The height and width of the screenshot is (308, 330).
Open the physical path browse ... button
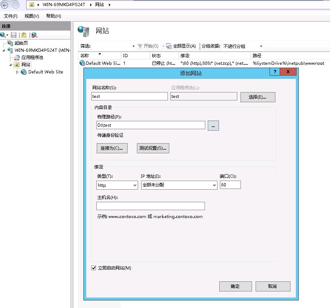(214, 125)
